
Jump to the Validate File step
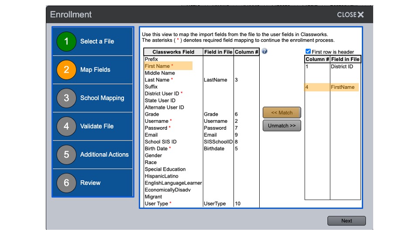pyautogui.click(x=93, y=126)
